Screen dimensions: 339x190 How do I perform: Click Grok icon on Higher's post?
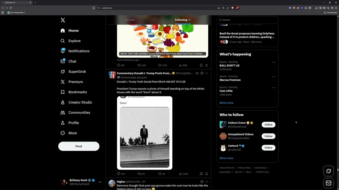point(202,182)
